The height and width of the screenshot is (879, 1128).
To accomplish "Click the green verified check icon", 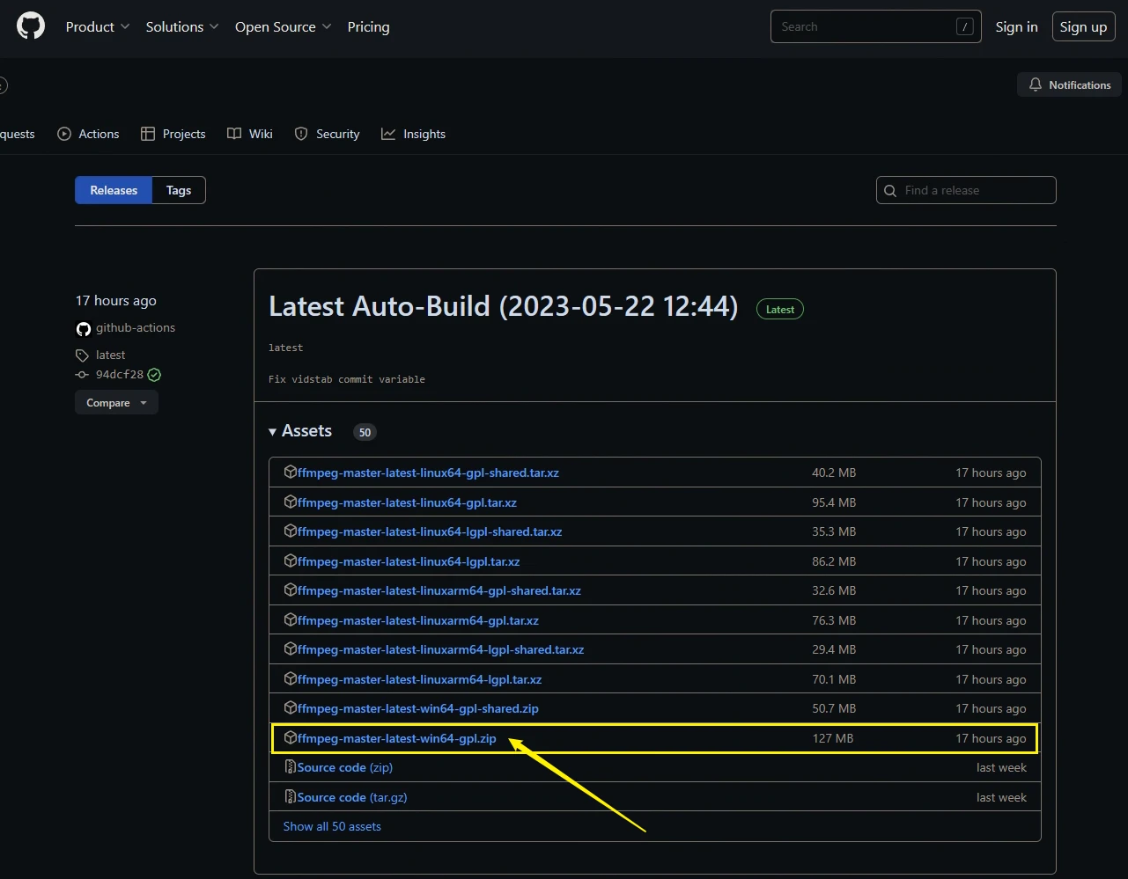I will tap(155, 374).
